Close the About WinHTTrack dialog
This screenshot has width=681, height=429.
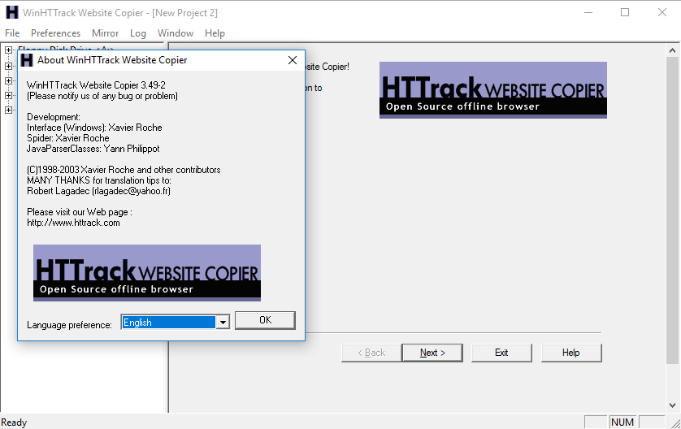tap(293, 60)
